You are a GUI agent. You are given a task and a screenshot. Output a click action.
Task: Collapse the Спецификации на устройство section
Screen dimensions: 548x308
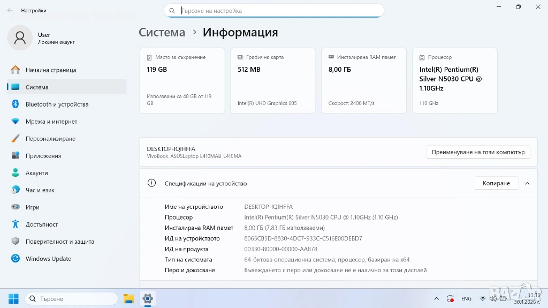point(527,183)
